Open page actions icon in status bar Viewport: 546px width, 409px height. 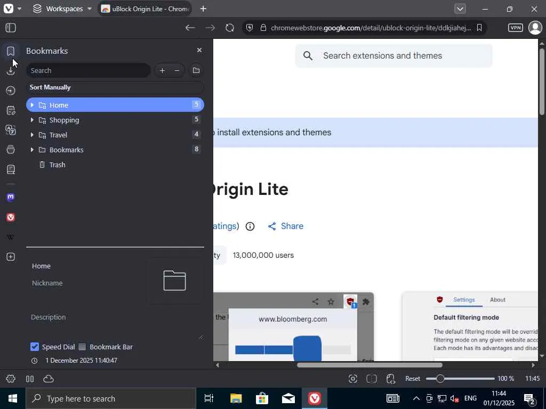[x=391, y=379]
